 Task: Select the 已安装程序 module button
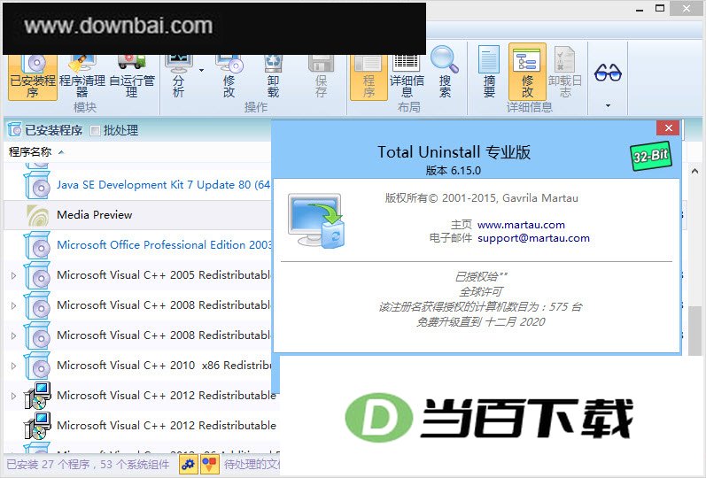coord(33,76)
